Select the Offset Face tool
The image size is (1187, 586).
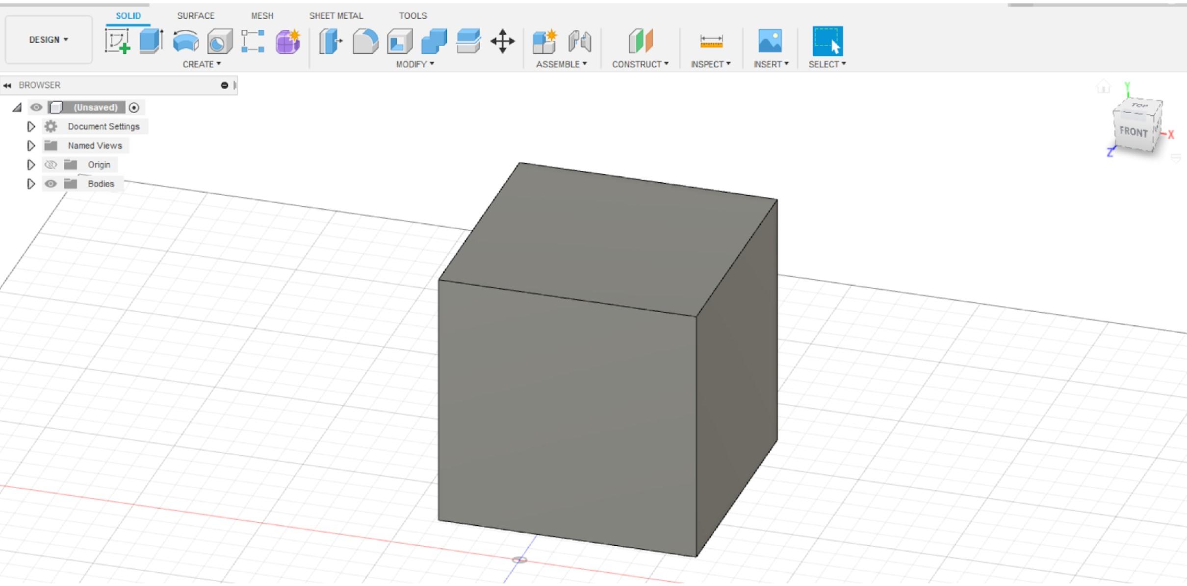click(468, 41)
